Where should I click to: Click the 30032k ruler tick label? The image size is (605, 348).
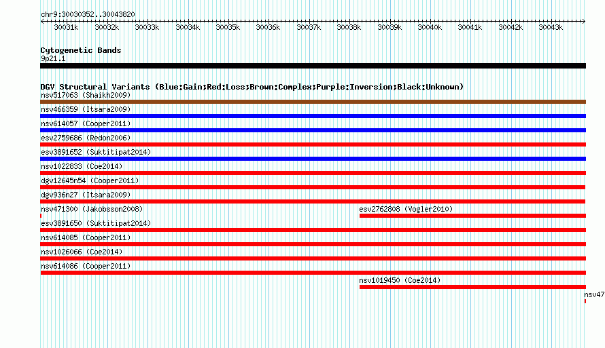107,27
